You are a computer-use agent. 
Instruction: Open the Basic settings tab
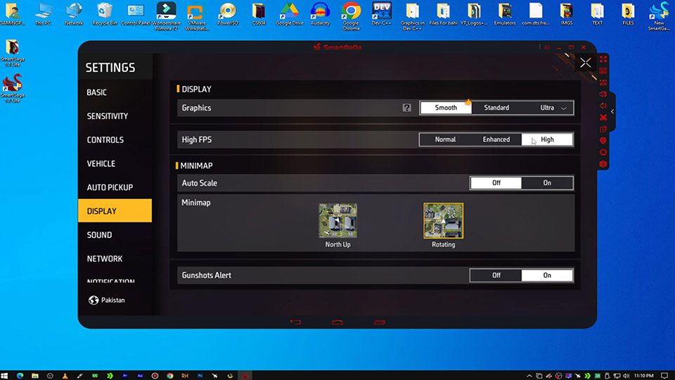pos(115,92)
